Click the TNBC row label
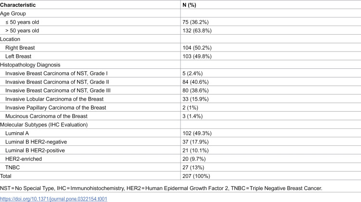361x202 pixels. (13, 167)
